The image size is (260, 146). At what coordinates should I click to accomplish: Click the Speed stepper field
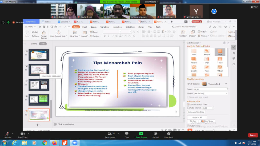click(210, 89)
